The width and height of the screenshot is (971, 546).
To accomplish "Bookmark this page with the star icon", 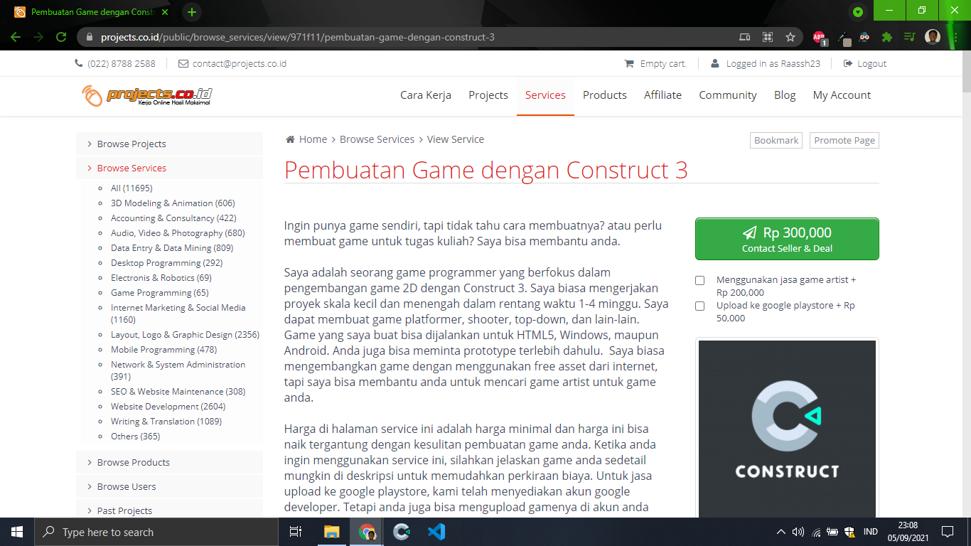I will point(790,37).
